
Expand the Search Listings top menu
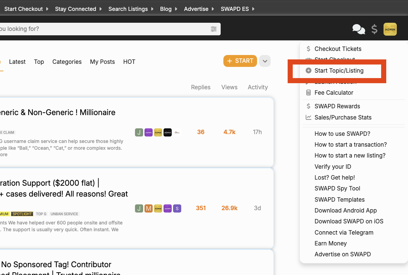click(131, 9)
